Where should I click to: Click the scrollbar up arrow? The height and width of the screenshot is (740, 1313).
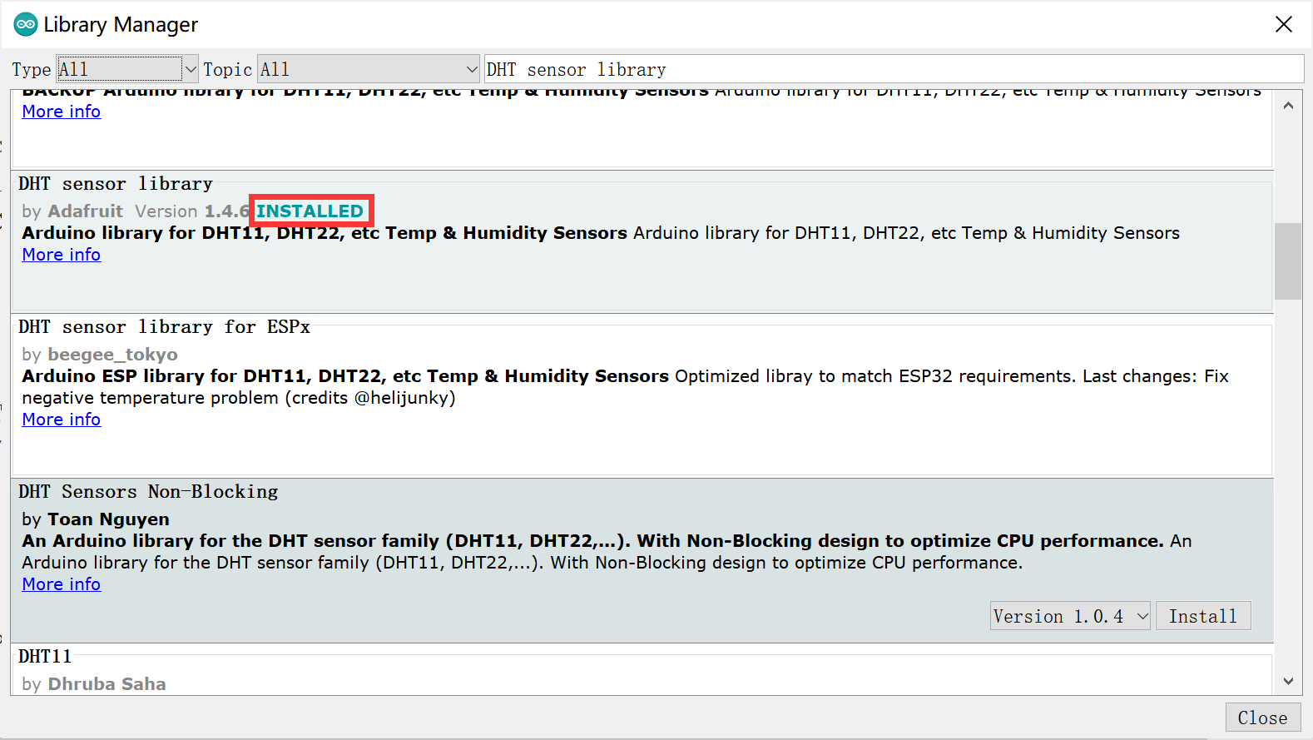point(1288,106)
